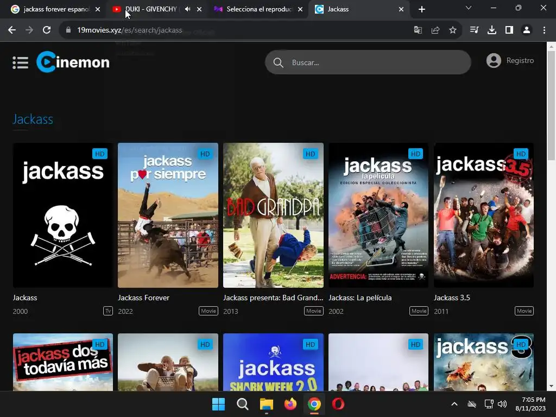Viewport: 556px width, 417px height.
Task: Click the Jackass: La película title
Action: point(360,298)
